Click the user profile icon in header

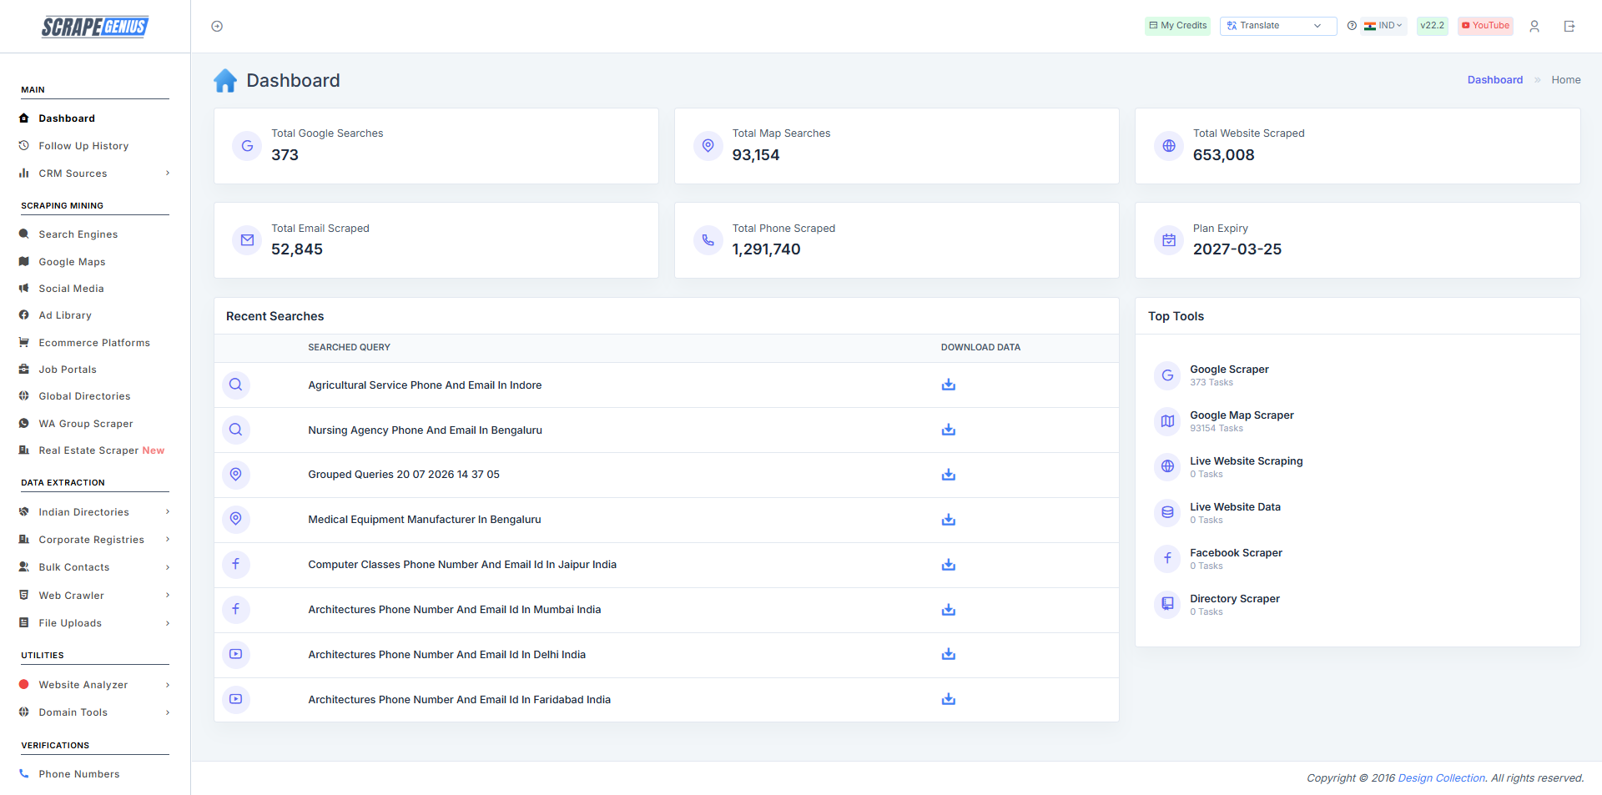pyautogui.click(x=1534, y=26)
